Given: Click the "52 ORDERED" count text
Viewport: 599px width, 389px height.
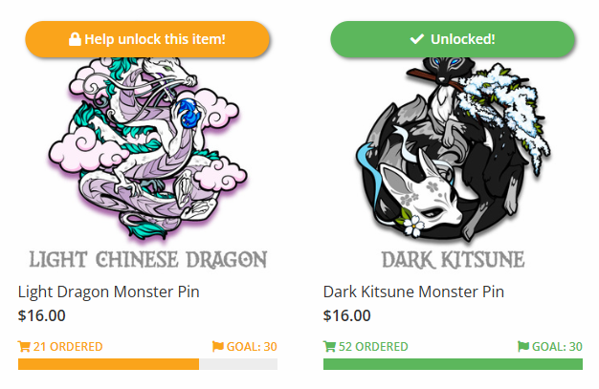Looking at the screenshot, I should [373, 347].
